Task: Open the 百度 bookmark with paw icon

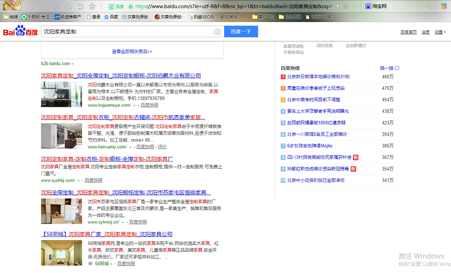Action: (x=111, y=17)
